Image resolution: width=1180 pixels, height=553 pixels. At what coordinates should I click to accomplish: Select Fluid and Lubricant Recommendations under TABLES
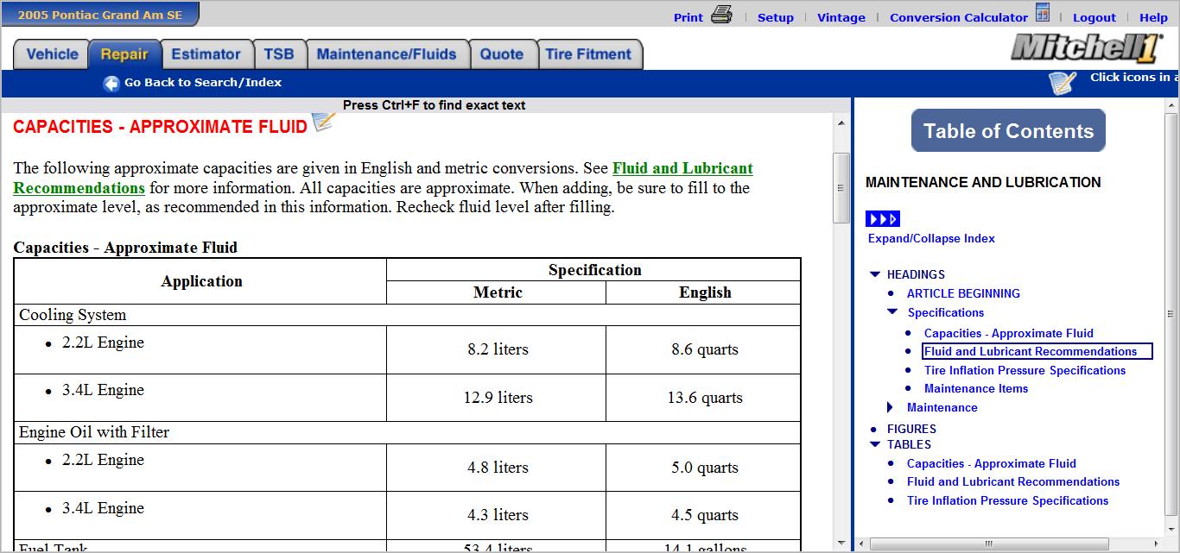pyautogui.click(x=1013, y=481)
